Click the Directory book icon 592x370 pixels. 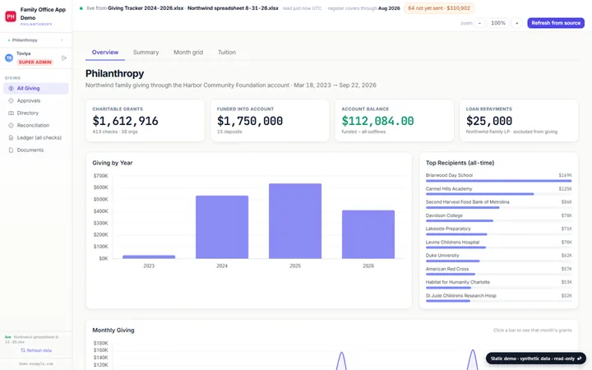(x=11, y=113)
